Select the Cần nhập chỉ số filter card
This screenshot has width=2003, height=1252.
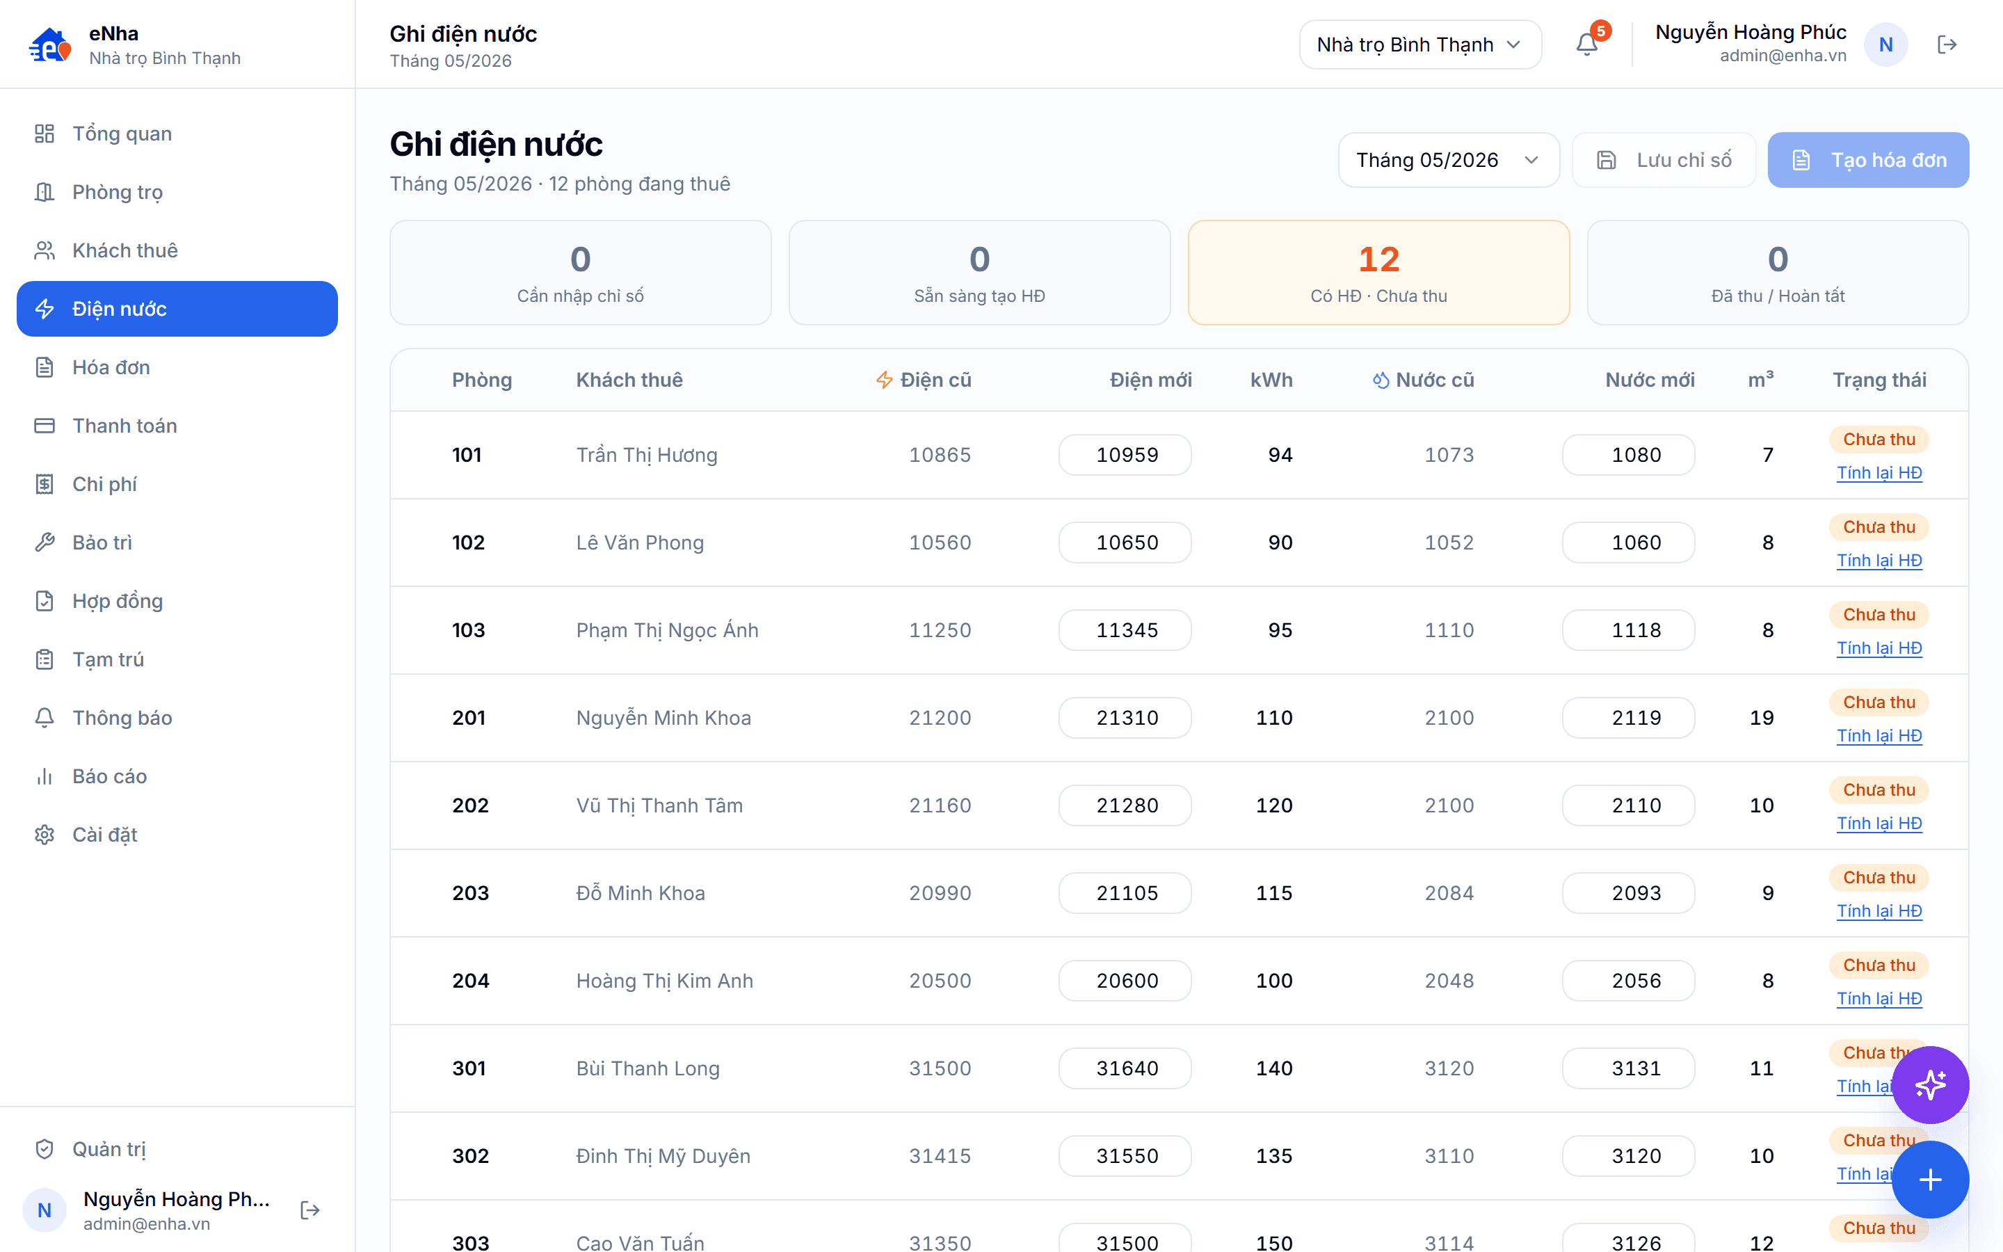click(580, 273)
